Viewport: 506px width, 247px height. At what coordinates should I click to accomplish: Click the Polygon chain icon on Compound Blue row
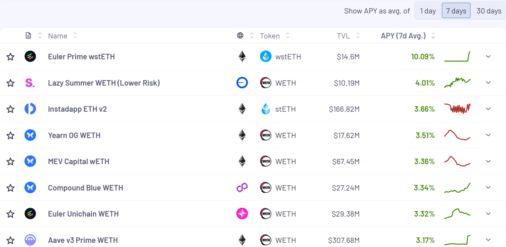(242, 188)
